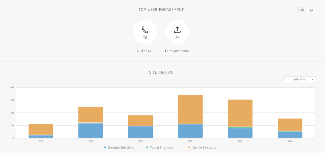Switch to bar chart view icon
326x153 pixels.
tap(311, 10)
